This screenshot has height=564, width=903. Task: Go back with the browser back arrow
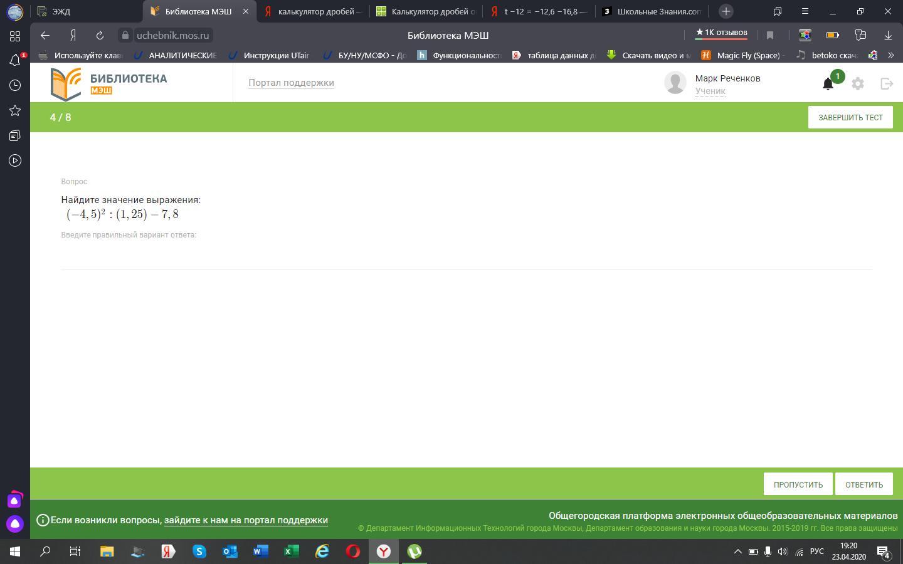[x=45, y=35]
